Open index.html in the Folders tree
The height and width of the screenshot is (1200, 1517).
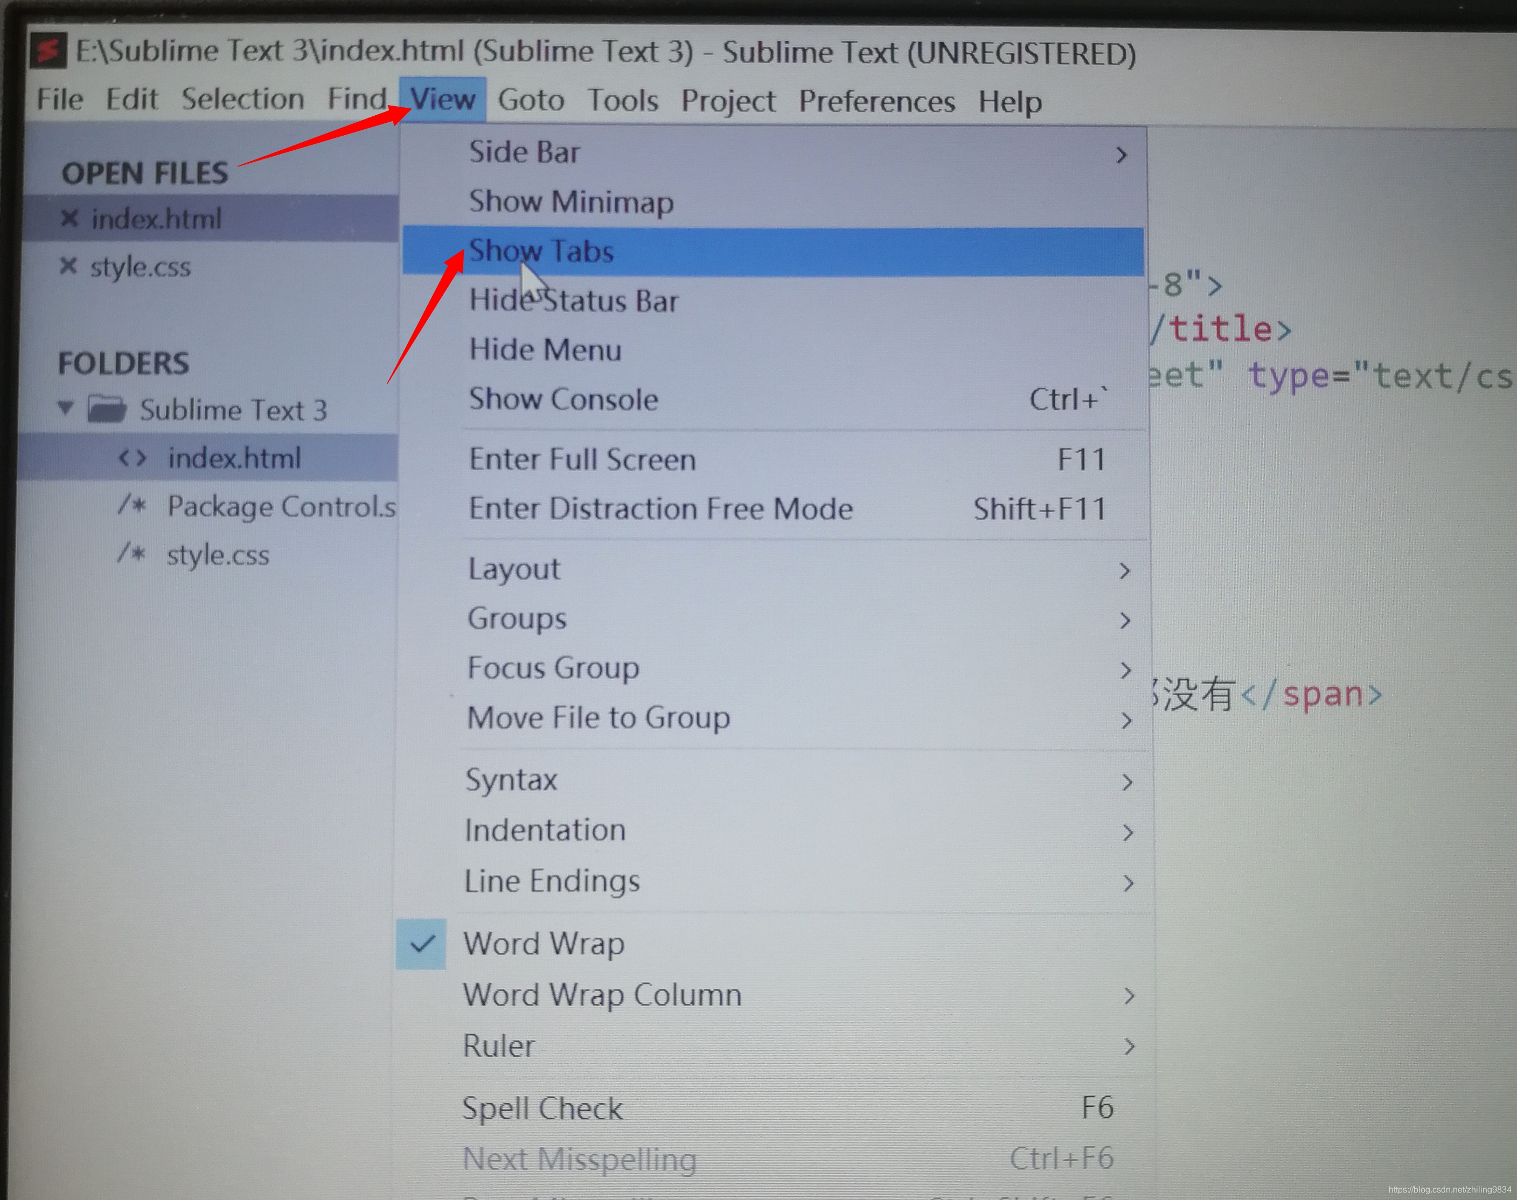(234, 458)
